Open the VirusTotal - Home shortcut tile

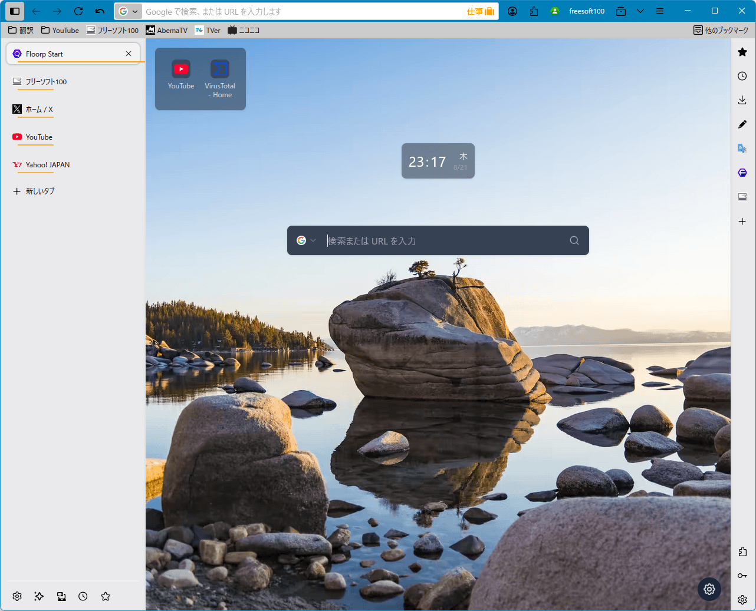pyautogui.click(x=220, y=78)
